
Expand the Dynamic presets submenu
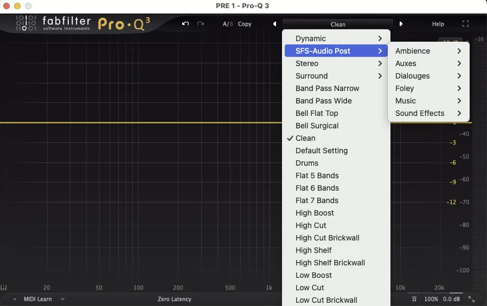pyautogui.click(x=336, y=38)
